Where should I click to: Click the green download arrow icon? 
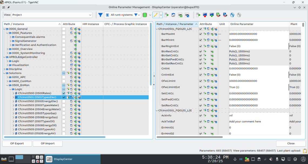212,15
